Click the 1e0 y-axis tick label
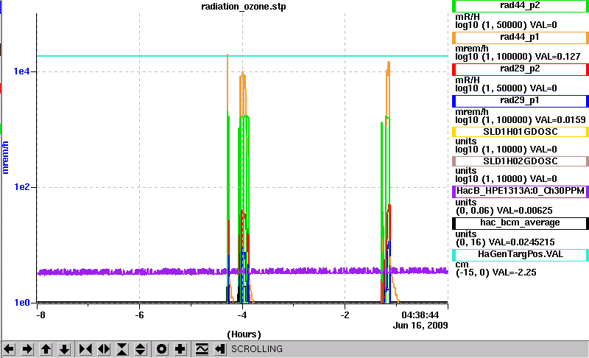Screen dimensions: 589x358 point(22,303)
